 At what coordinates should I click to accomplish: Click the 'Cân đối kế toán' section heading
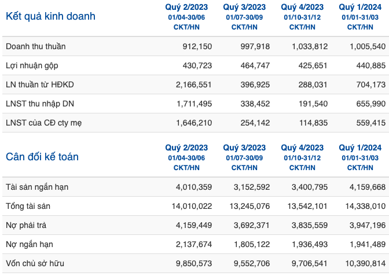[42, 157]
